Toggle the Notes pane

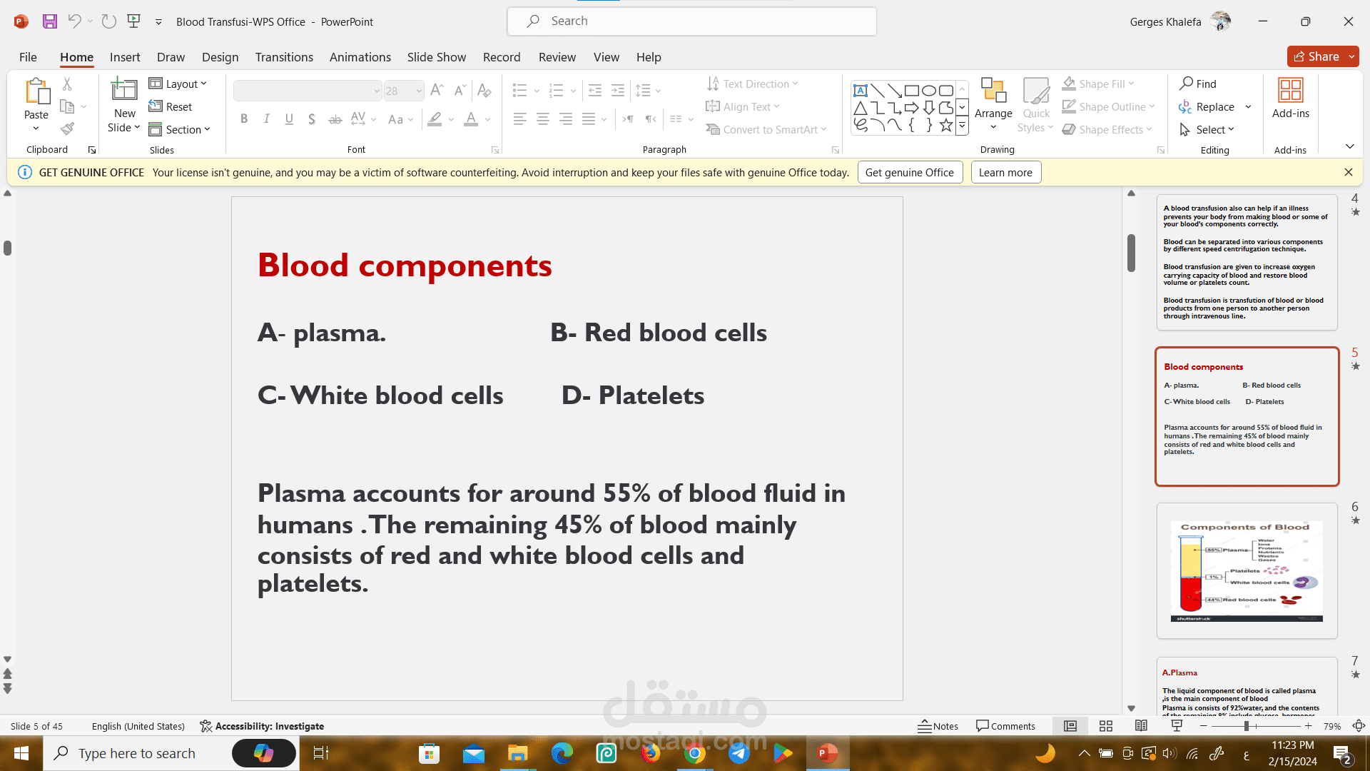pyautogui.click(x=938, y=726)
